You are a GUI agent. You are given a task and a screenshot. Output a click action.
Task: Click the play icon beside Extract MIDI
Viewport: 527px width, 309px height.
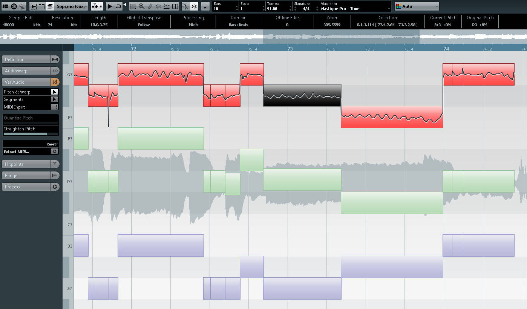55,151
